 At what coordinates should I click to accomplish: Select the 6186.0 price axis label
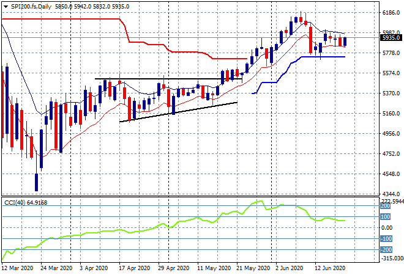click(x=391, y=13)
